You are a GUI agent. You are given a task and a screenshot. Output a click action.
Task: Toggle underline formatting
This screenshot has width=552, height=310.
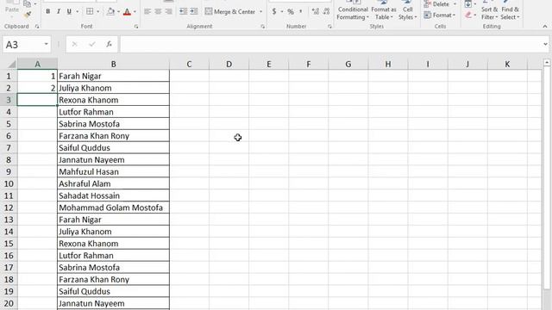click(69, 11)
